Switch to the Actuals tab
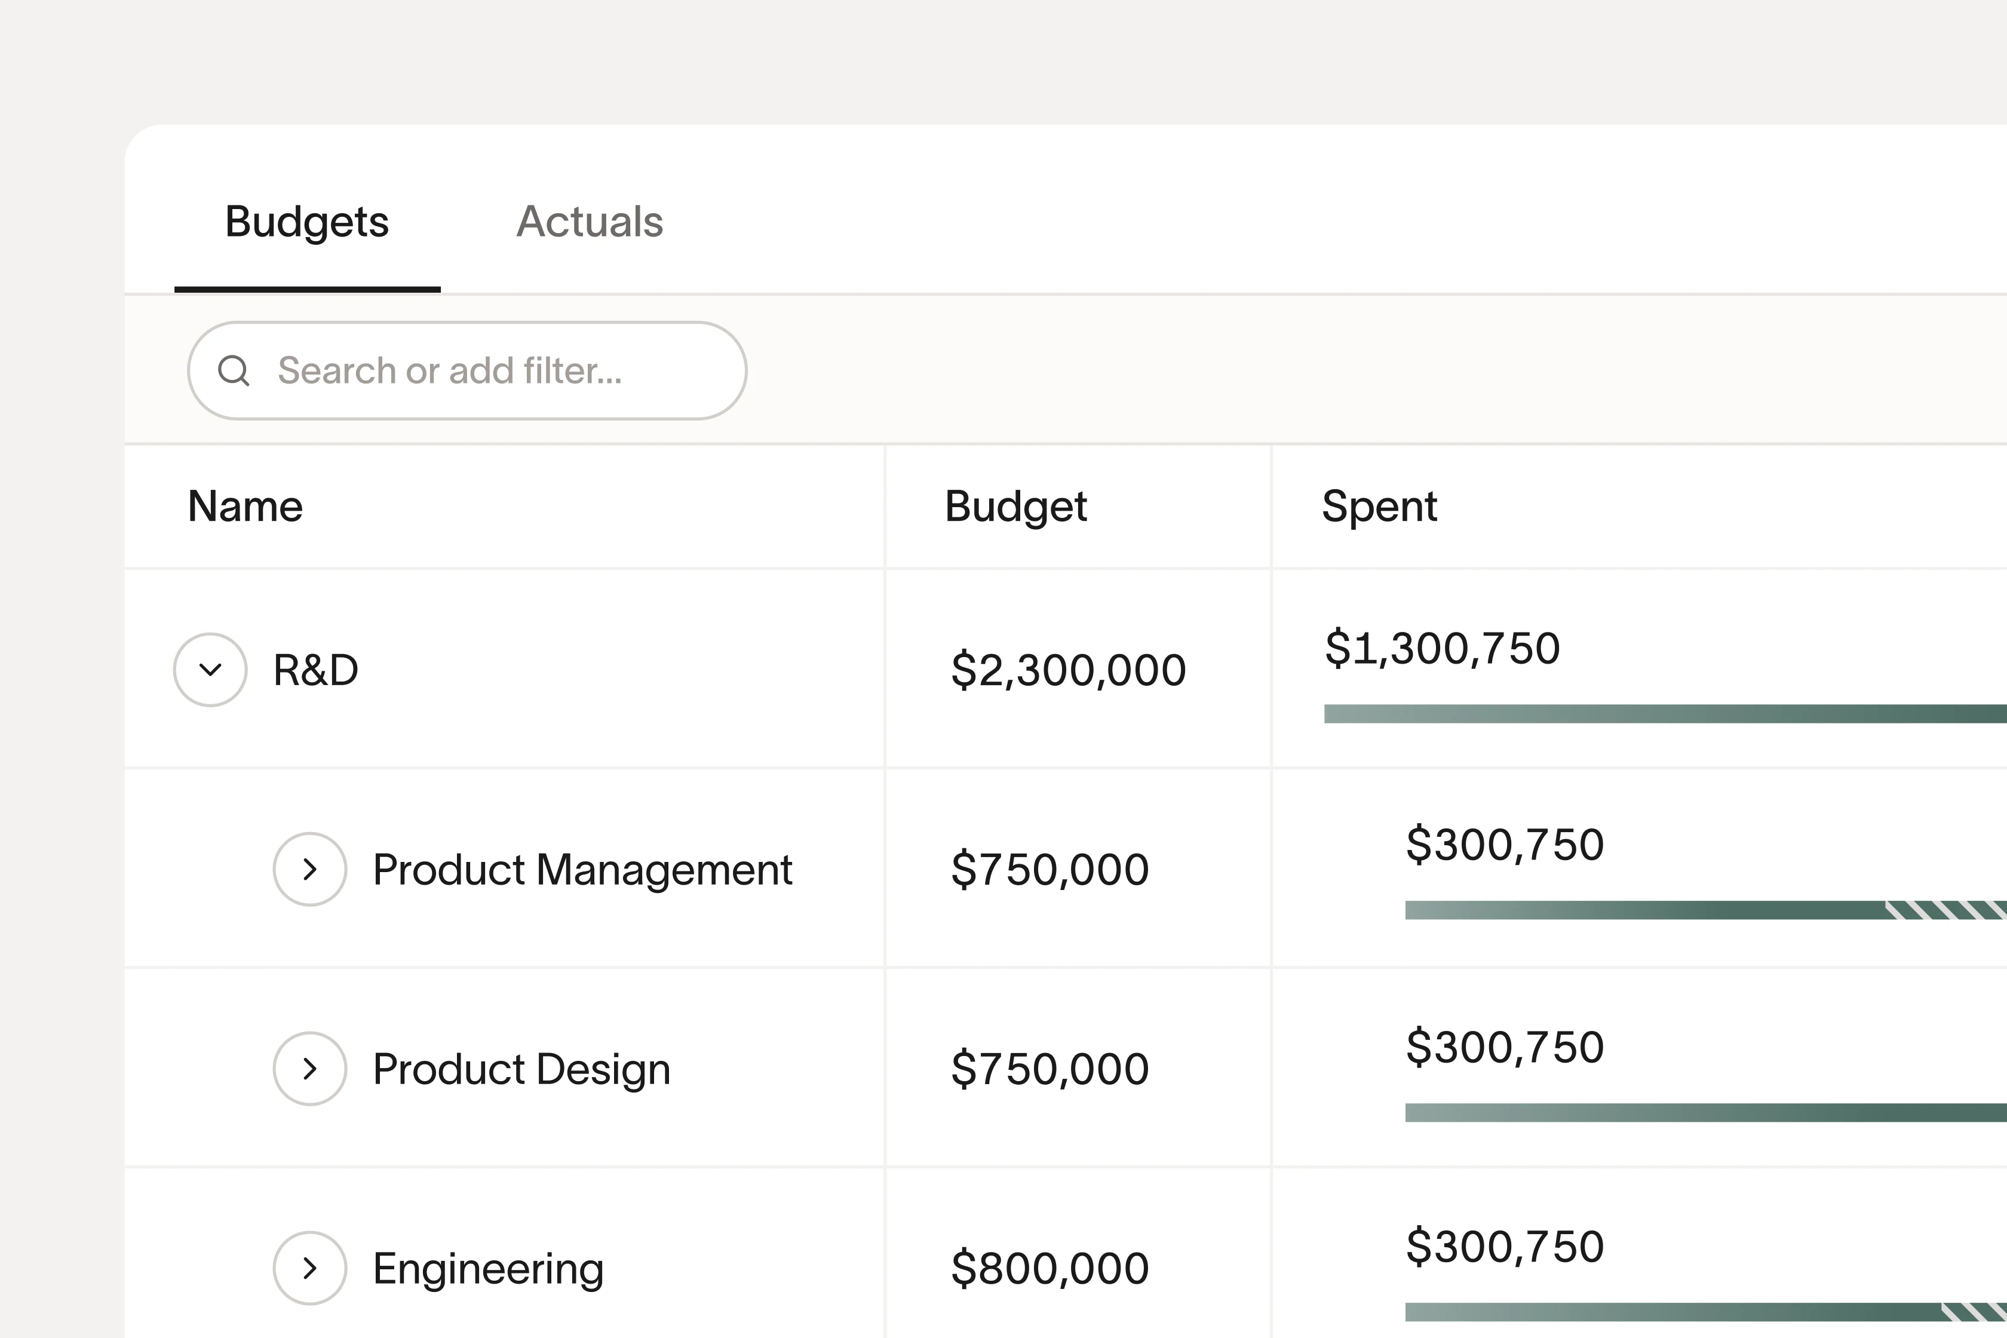 coord(590,223)
